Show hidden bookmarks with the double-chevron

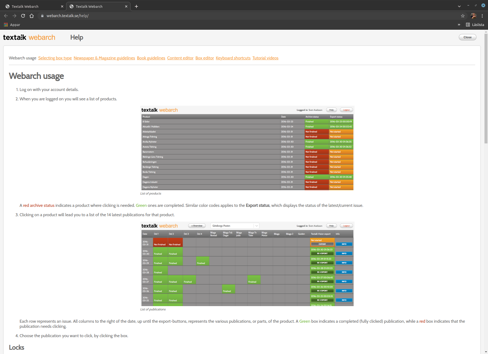coord(459,25)
